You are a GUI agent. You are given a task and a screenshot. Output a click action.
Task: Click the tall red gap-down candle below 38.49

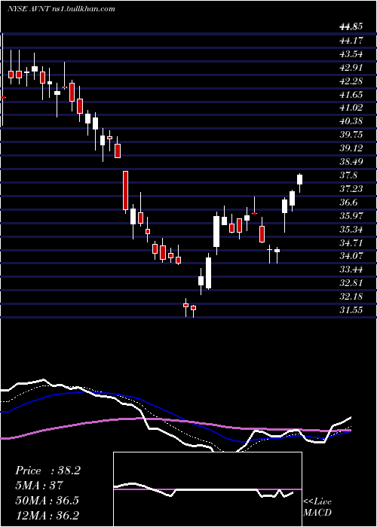126,190
